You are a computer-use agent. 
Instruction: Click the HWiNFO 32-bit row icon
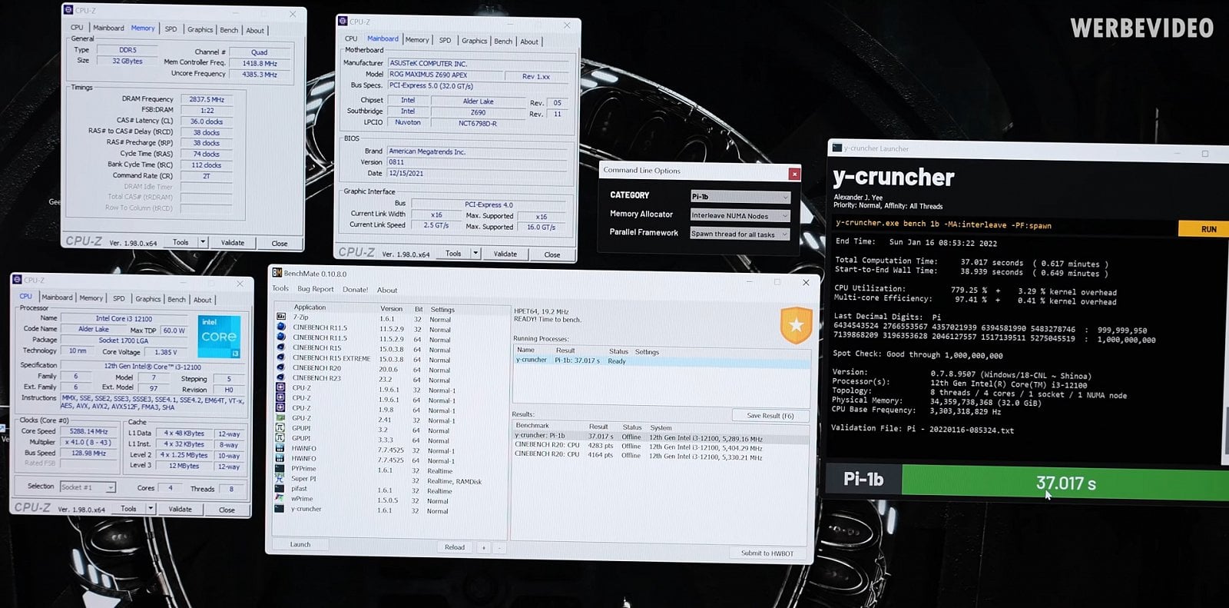[x=280, y=448]
